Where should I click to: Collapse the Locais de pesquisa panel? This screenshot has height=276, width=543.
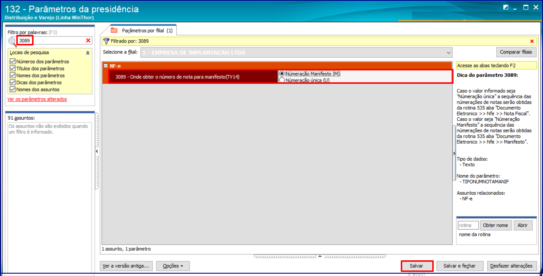(x=87, y=53)
